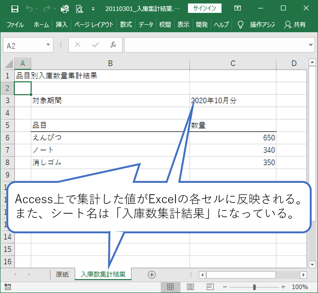Screen dimensions: 318x293
Task: Click the Redo arrow icon
Action: point(47,9)
